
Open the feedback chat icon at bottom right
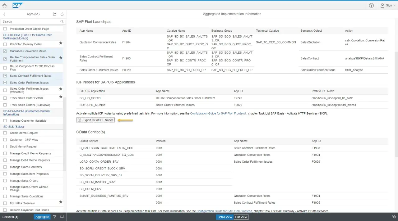point(394,217)
